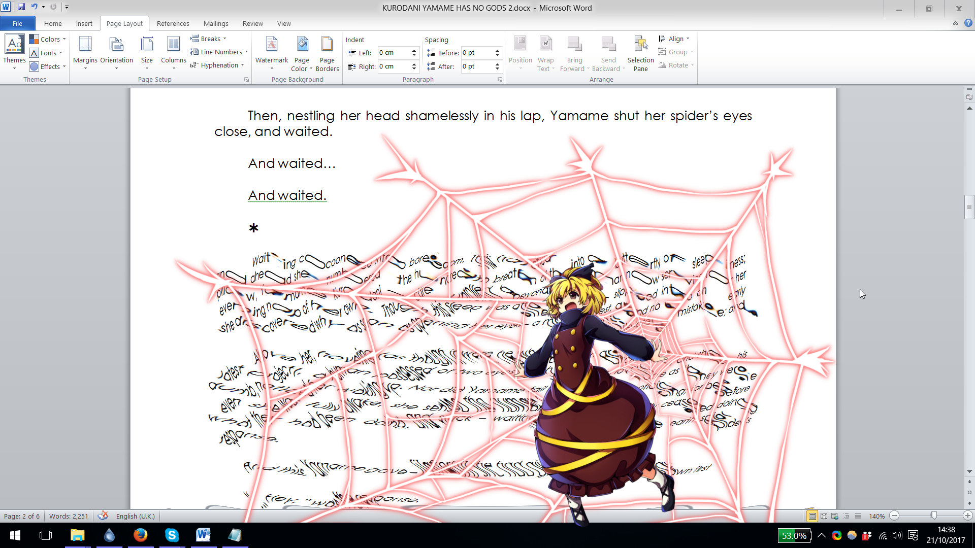Open the Page Setup dialog launcher
The height and width of the screenshot is (548, 975).
click(x=247, y=80)
